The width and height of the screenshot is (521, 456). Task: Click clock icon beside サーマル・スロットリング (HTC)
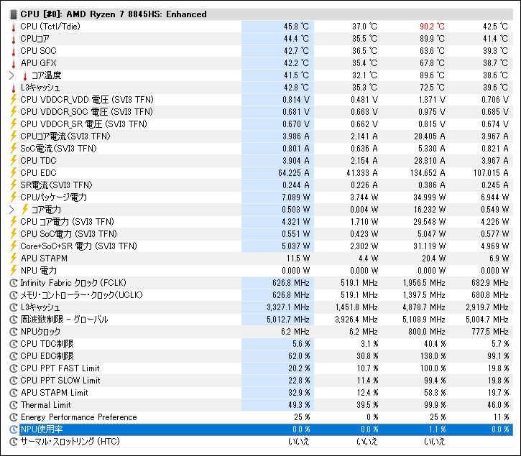(x=14, y=442)
